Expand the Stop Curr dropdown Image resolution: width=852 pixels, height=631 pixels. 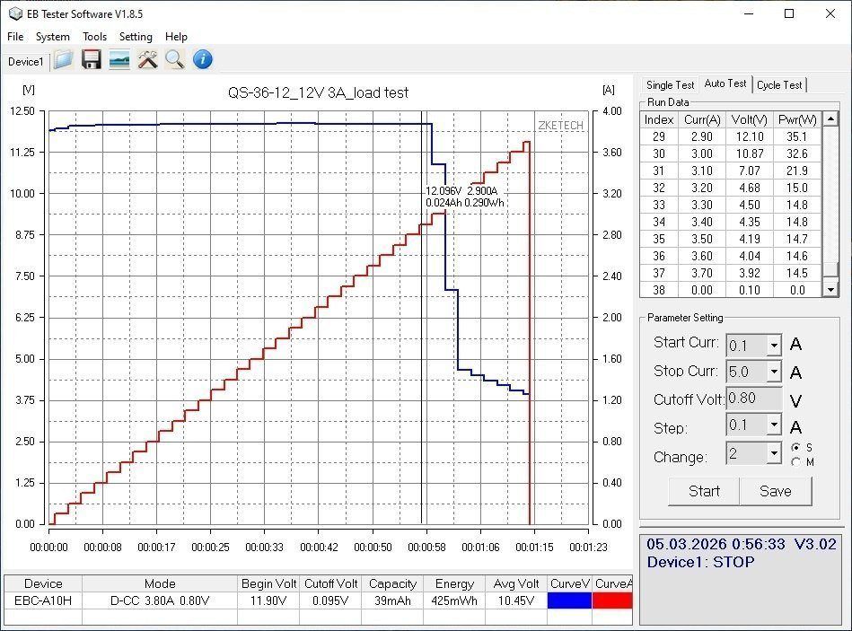(773, 372)
